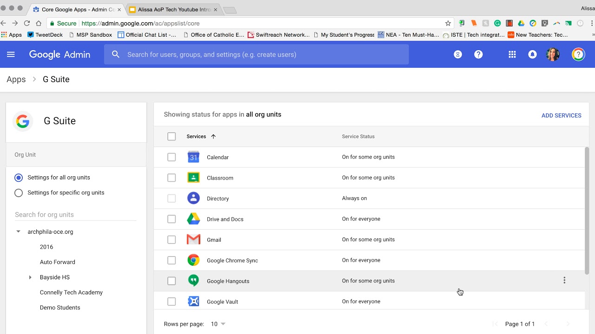The height and width of the screenshot is (334, 595).
Task: Bookmark this page with the star
Action: point(448,23)
